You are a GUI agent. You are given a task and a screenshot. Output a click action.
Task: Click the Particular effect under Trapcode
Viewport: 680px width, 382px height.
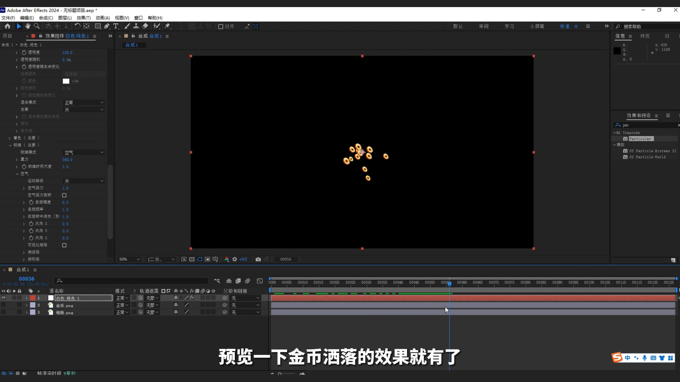[x=640, y=139]
